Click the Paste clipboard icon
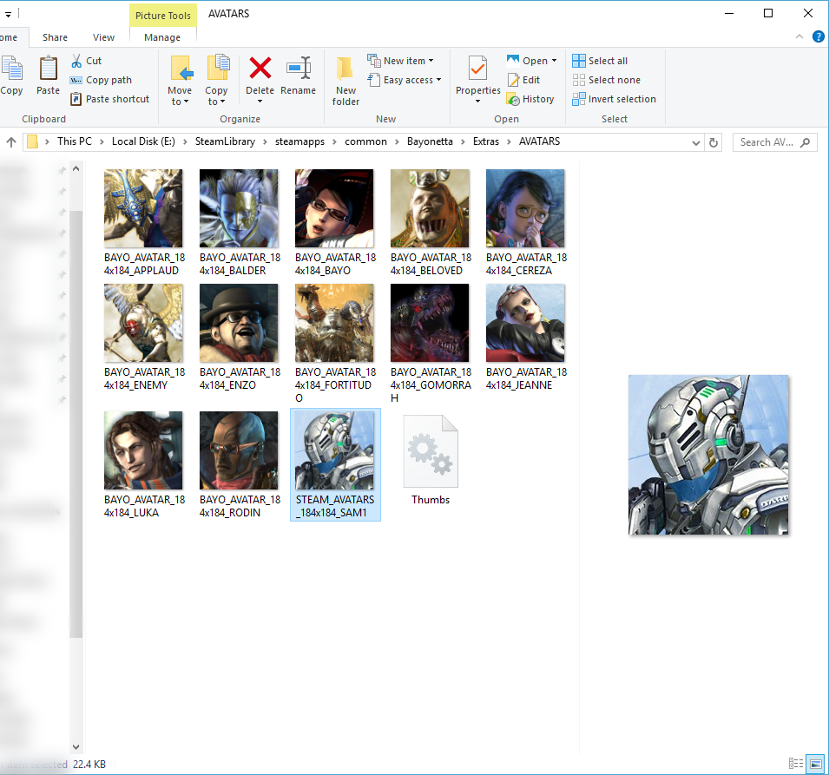 click(48, 69)
